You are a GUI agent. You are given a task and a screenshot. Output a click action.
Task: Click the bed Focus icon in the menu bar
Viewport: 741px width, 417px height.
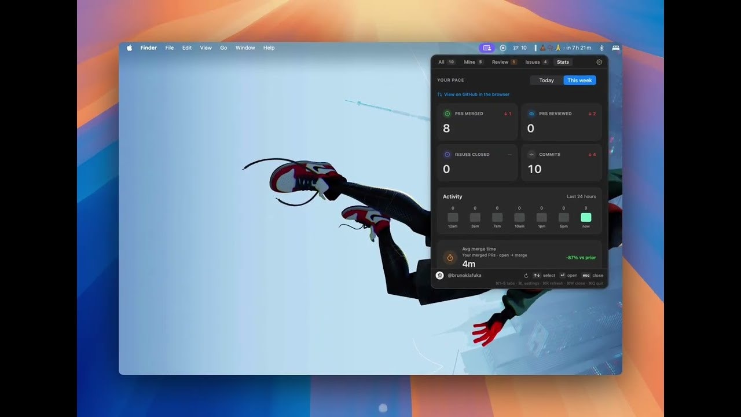tap(615, 48)
